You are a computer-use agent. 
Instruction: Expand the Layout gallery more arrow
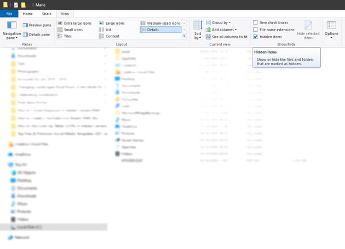[184, 36]
